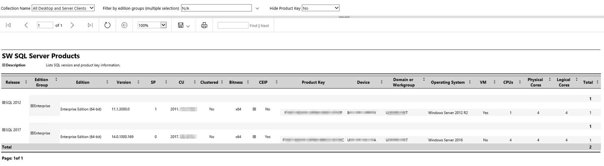This screenshot has height=166, width=604.
Task: Click the Product Key column header
Action: pyautogui.click(x=313, y=82)
